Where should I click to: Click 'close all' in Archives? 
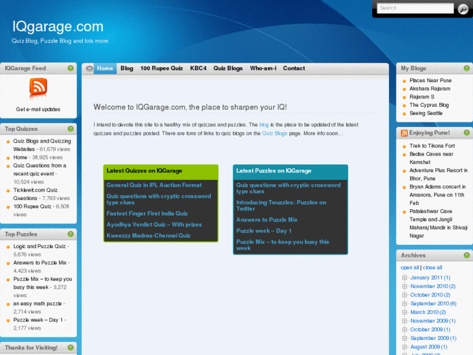click(432, 268)
